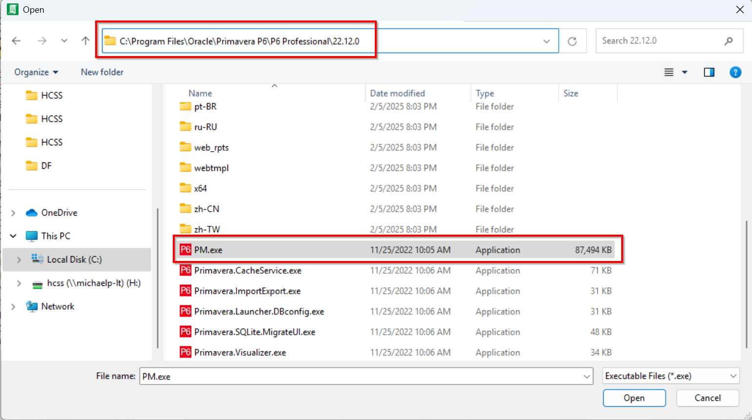752x420 pixels.
Task: Select Primavera.SQLite.MigrateUI.exe icon
Action: coord(185,332)
